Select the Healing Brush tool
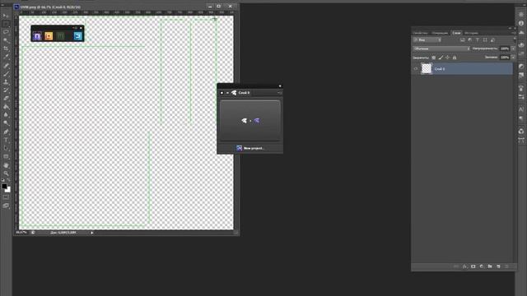 tap(6, 66)
